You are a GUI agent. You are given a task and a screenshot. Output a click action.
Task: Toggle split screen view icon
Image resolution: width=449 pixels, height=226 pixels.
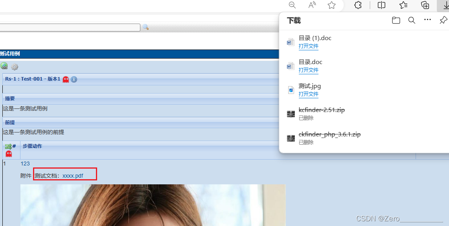click(381, 5)
